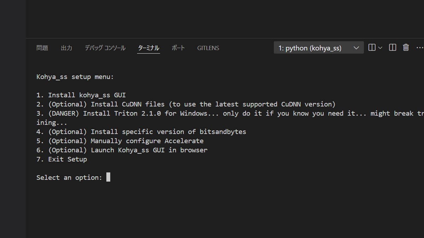Screen dimensions: 424x238
Task: Expand the chevron beside the split terminal icon
Action: click(380, 48)
